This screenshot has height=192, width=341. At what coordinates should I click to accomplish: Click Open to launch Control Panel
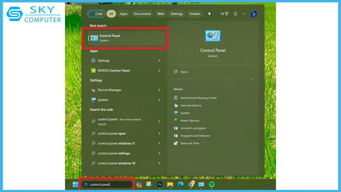click(184, 72)
